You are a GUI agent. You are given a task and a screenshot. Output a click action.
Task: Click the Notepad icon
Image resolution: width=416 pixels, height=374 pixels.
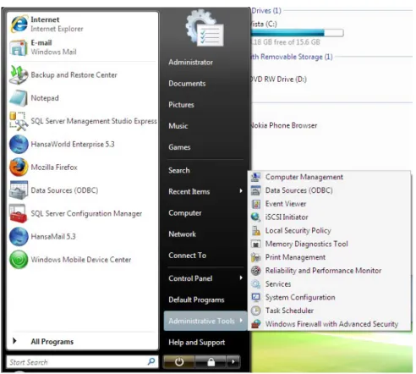(19, 98)
